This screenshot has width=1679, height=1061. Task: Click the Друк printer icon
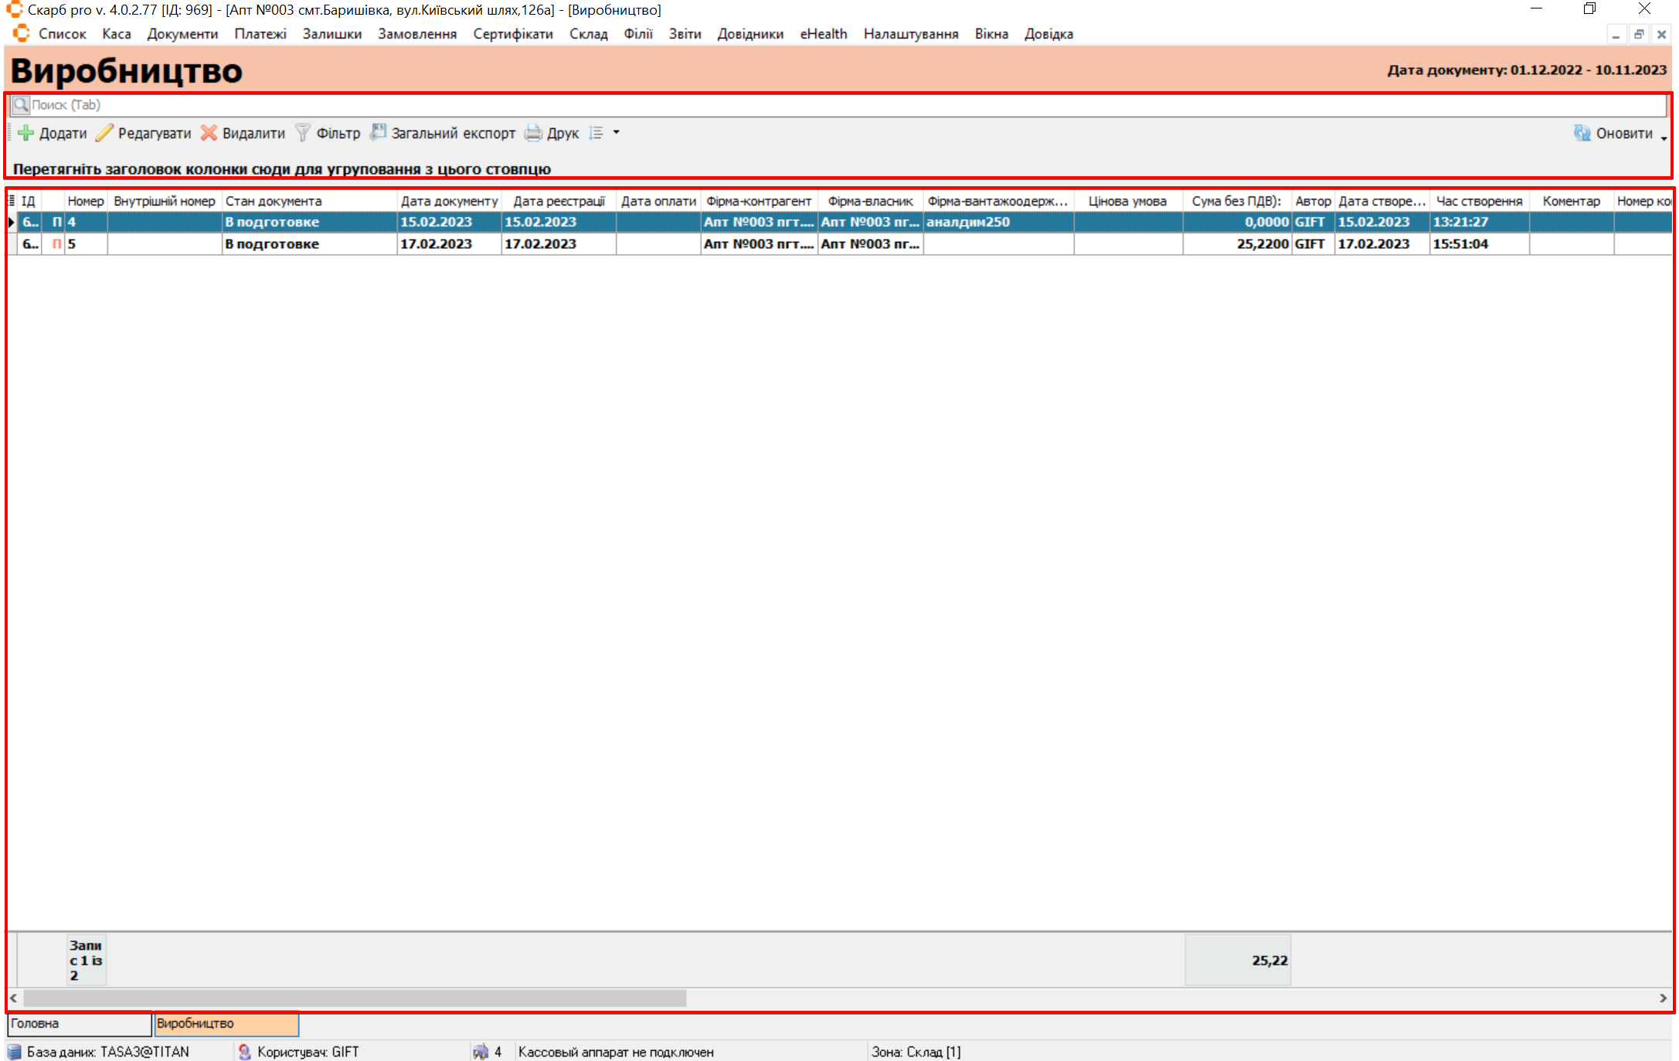click(533, 133)
